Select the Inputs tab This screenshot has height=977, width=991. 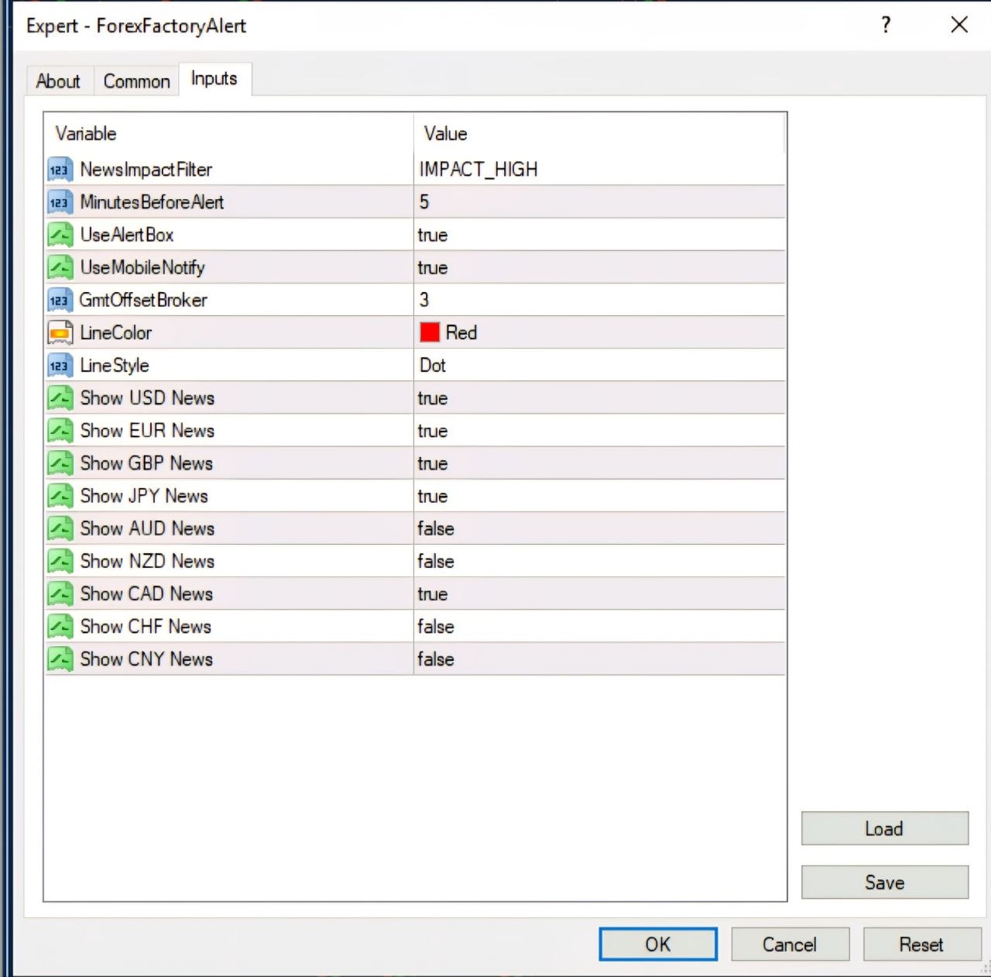pos(214,79)
